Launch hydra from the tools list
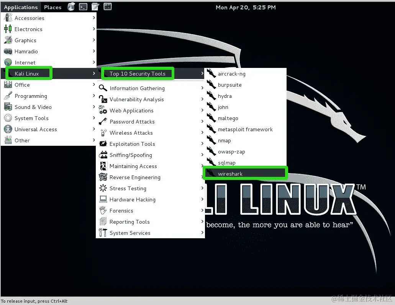 pos(245,96)
